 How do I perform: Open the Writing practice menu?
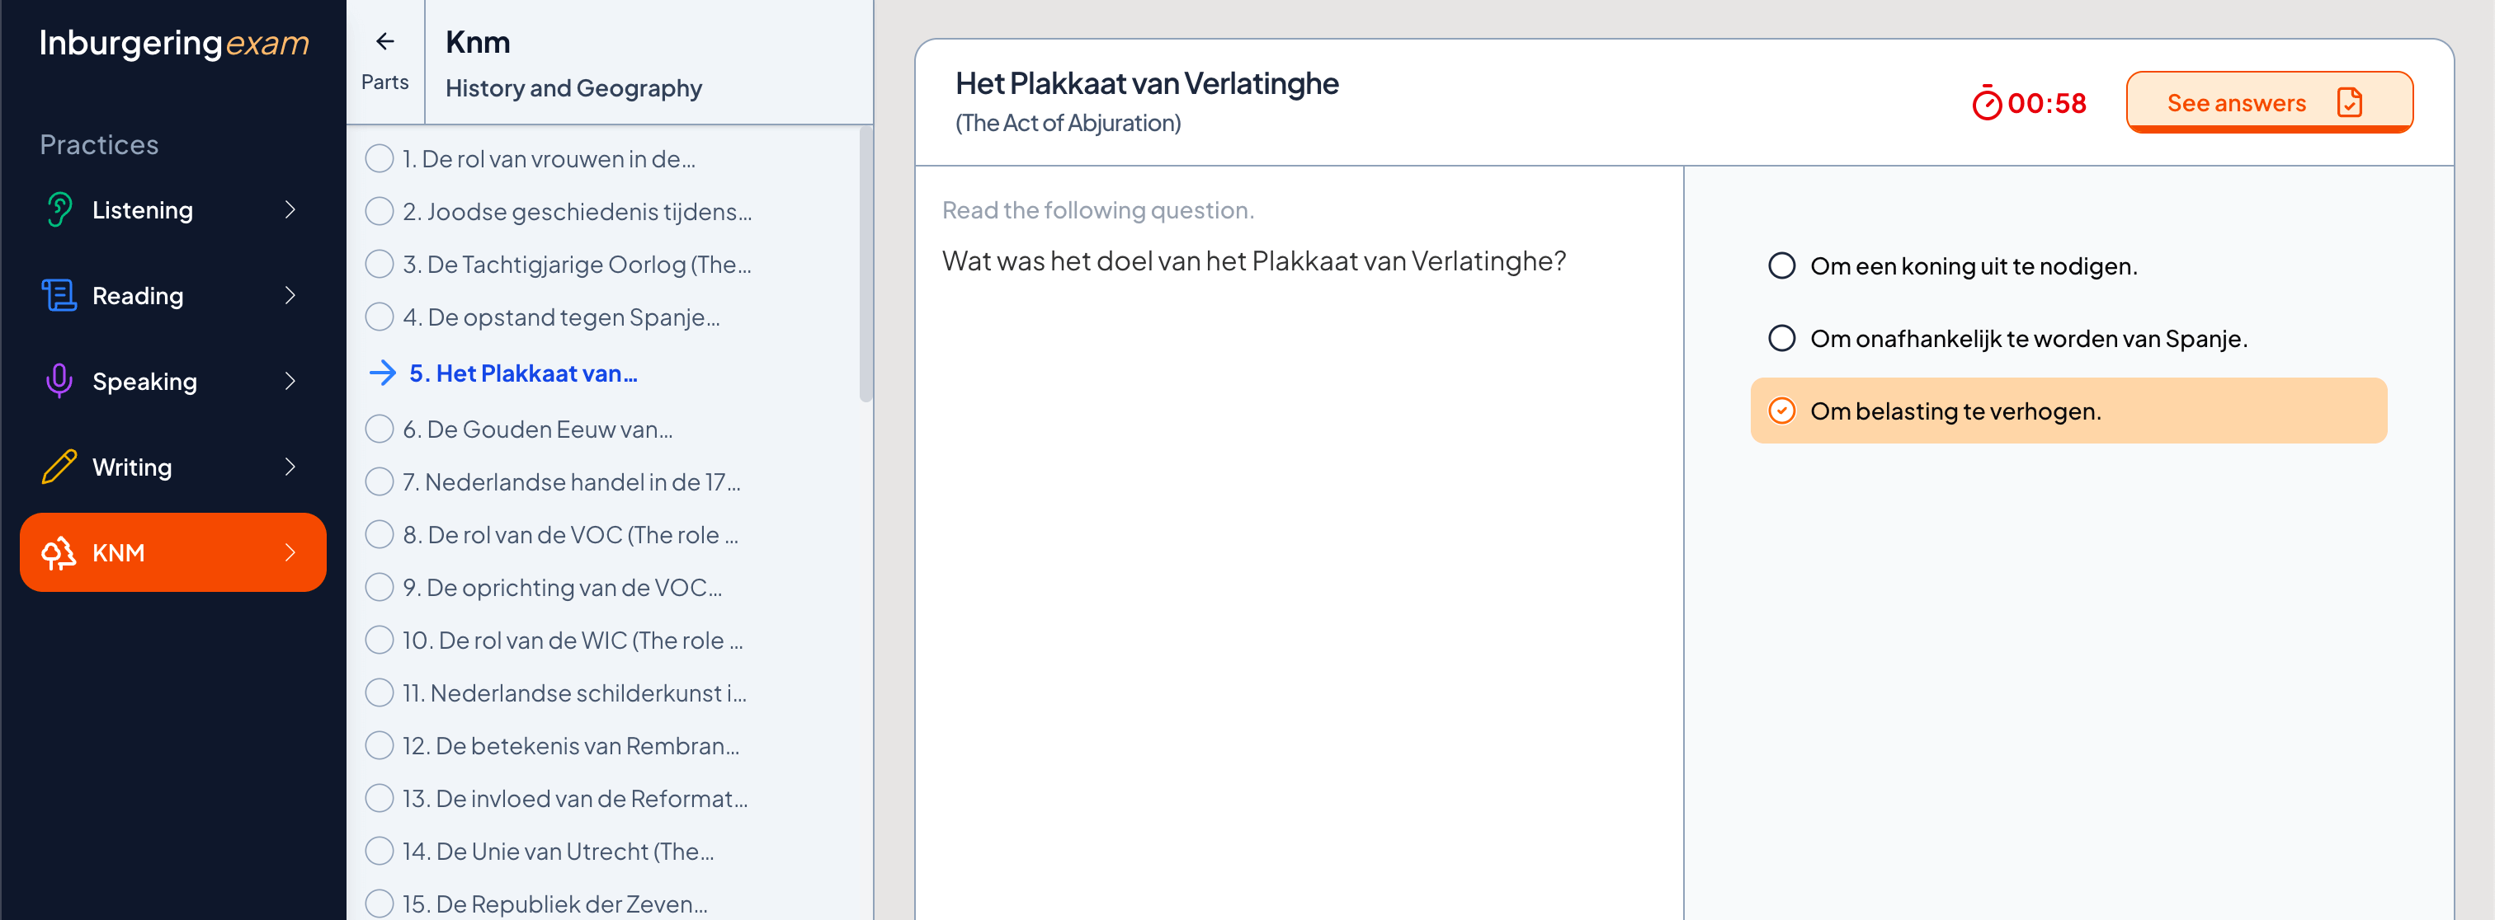click(x=172, y=467)
